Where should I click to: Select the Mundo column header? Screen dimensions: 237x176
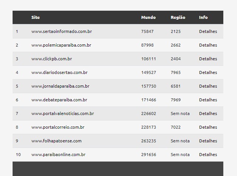(x=148, y=17)
